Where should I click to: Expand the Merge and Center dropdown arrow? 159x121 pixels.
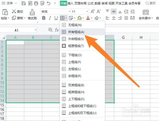pyautogui.click(x=152, y=18)
